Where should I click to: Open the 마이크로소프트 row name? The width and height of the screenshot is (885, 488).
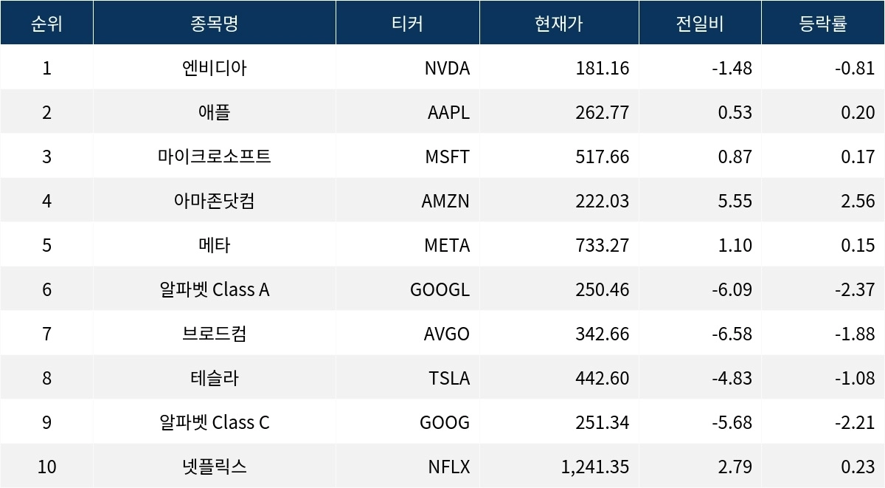[214, 157]
